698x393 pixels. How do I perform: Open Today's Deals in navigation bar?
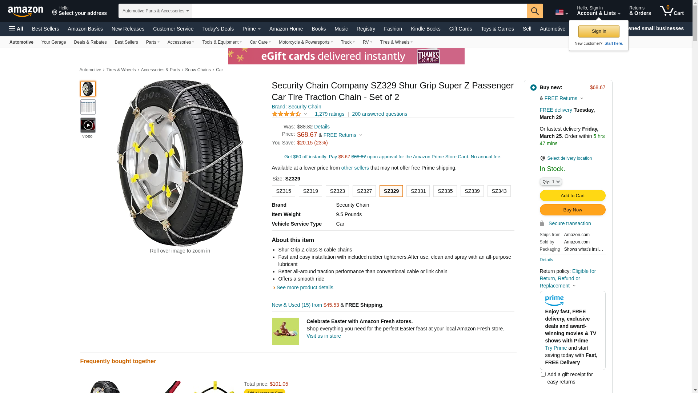[x=218, y=29]
